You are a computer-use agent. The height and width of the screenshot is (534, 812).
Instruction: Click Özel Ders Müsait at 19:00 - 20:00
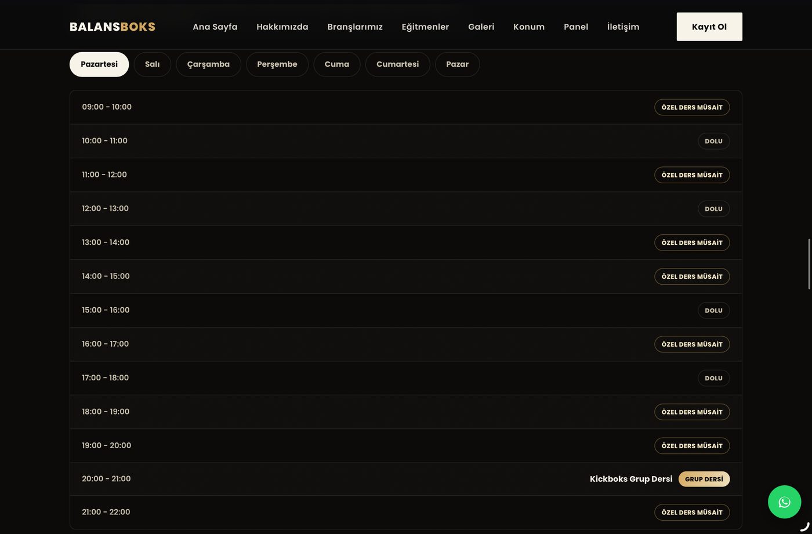[x=692, y=446]
